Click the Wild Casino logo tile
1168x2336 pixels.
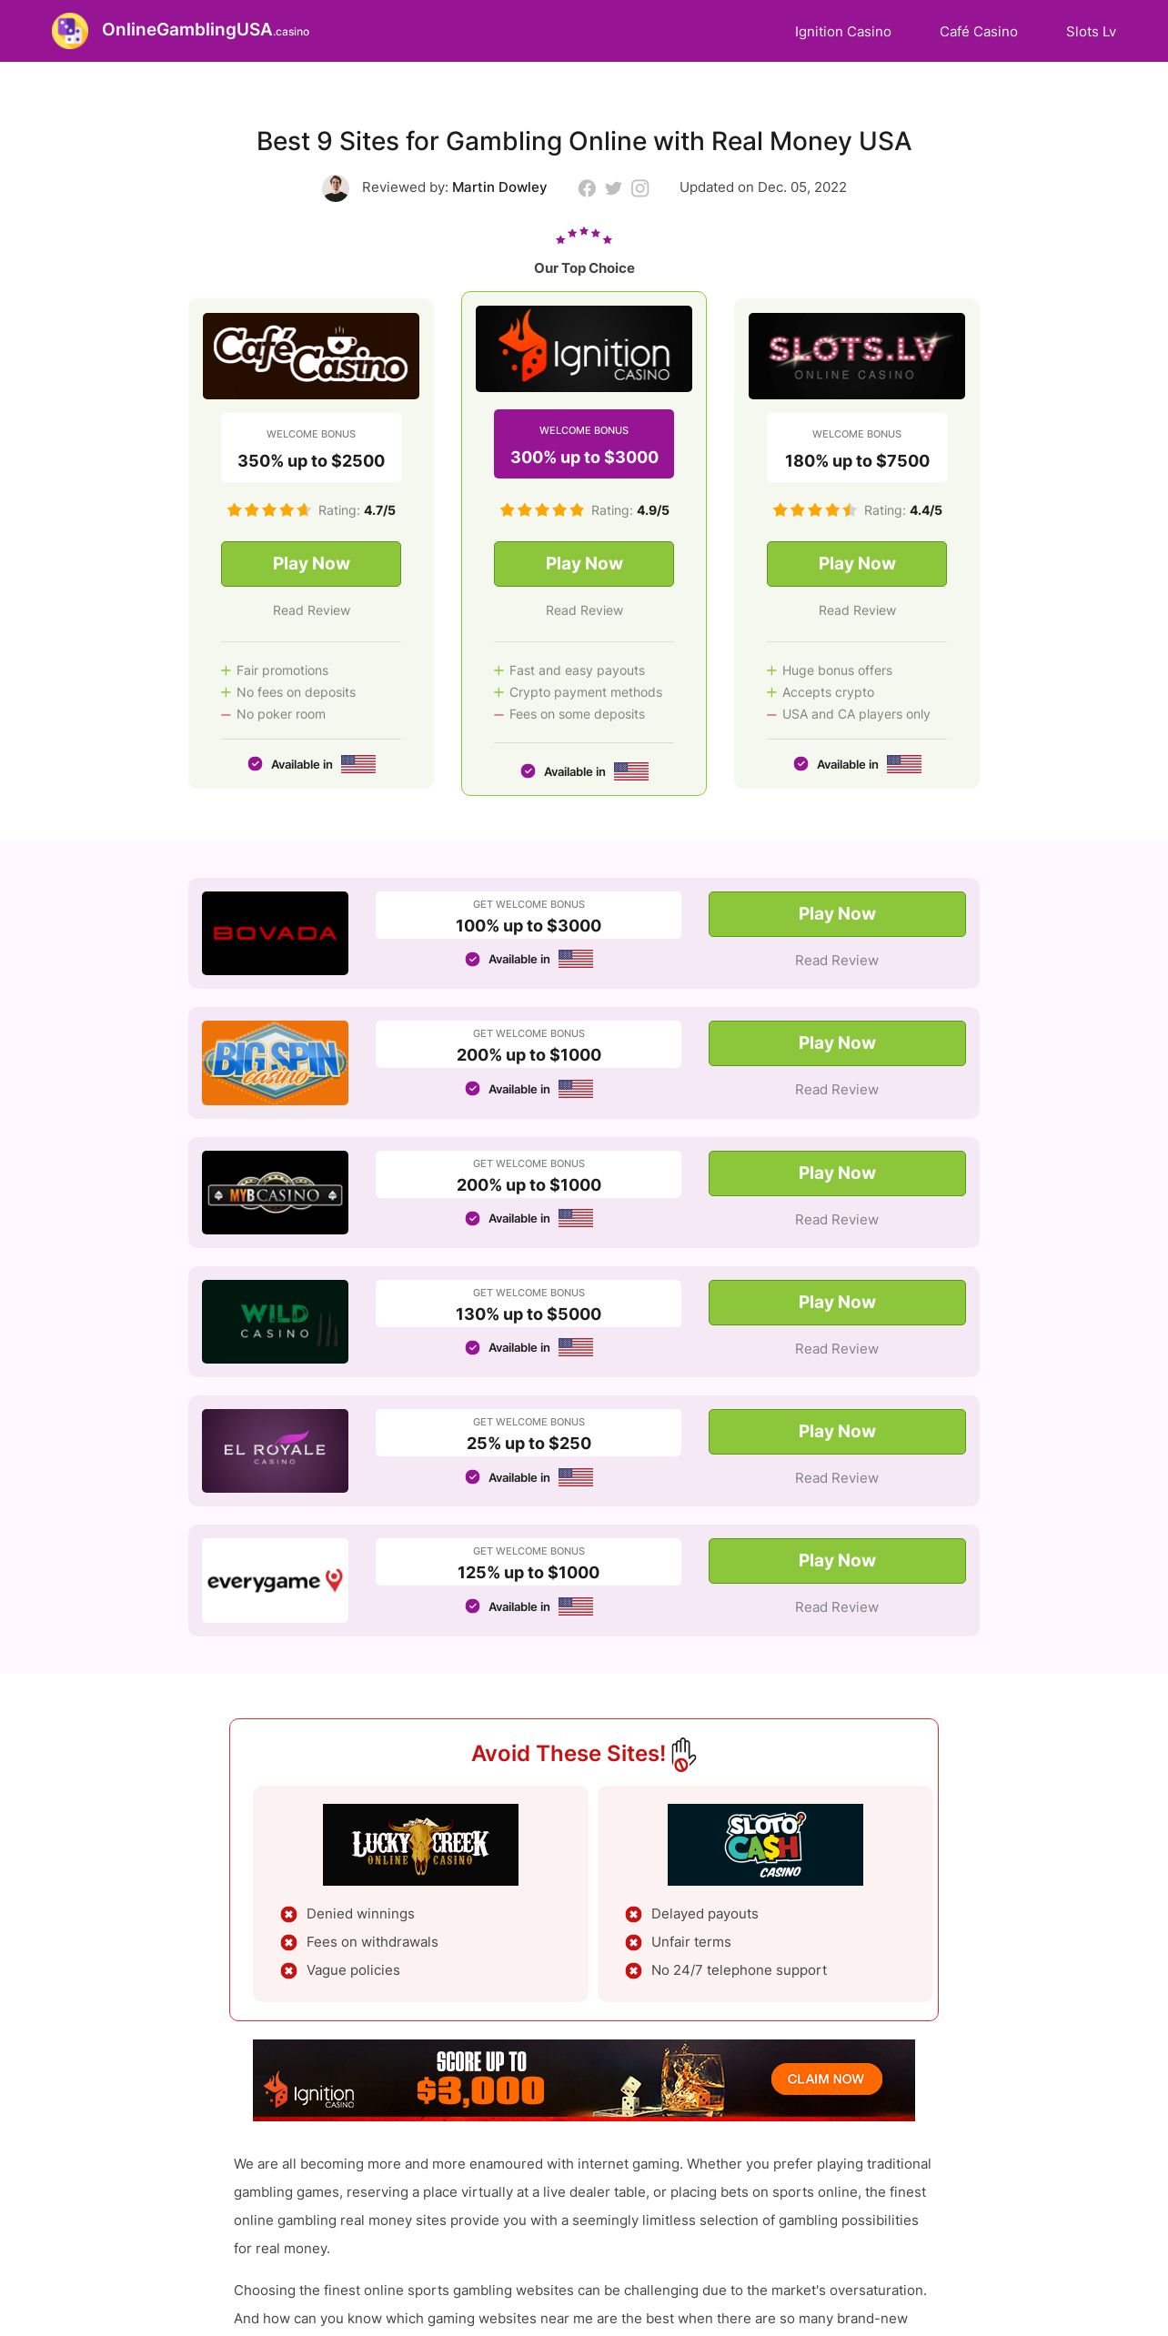tap(275, 1322)
